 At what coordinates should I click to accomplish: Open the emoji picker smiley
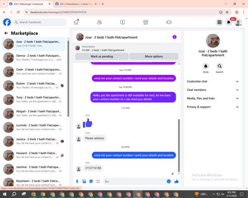(x=169, y=182)
